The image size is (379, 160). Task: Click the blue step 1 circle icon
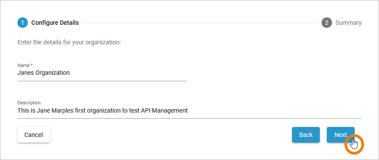click(23, 23)
